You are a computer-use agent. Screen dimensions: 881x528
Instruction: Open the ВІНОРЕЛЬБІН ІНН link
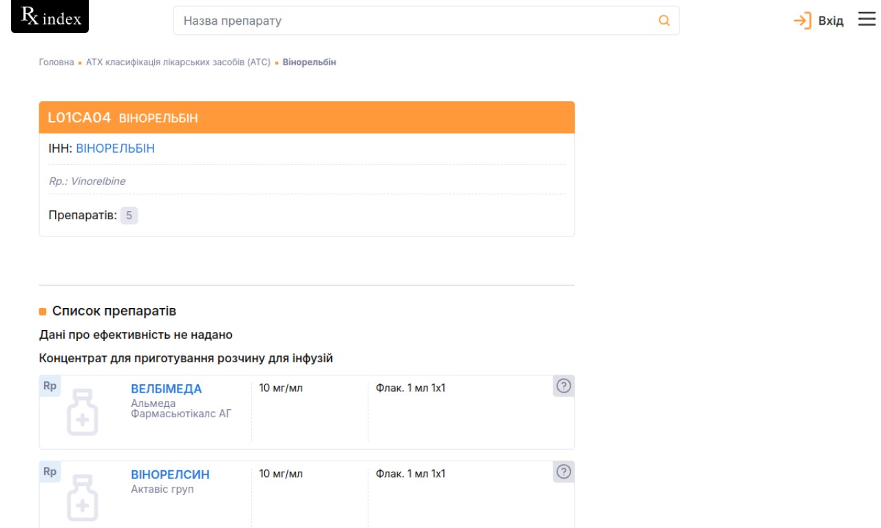coord(116,148)
